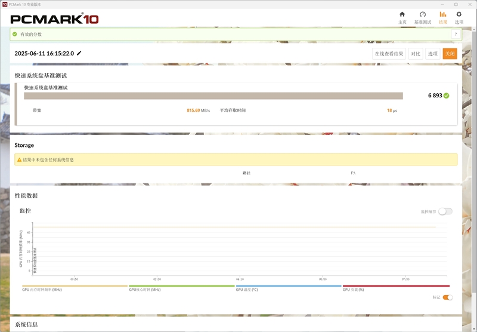Click the Storage section heading
477x332 pixels.
pyautogui.click(x=24, y=145)
